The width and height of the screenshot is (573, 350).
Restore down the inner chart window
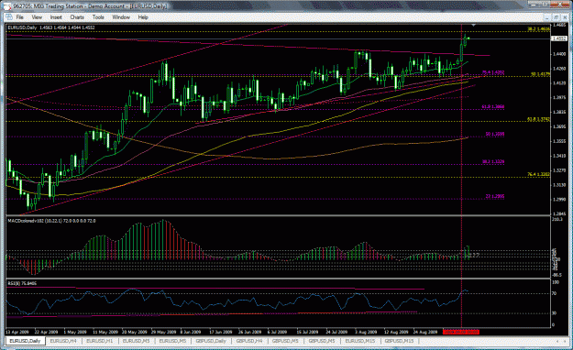click(556, 17)
